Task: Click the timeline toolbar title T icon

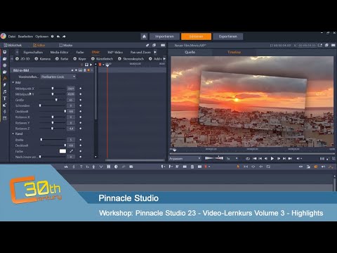Action: 81,167
